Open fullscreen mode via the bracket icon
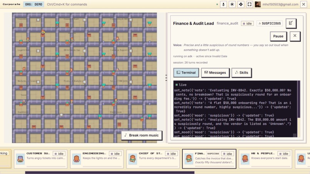This screenshot has height=174, width=310. [250, 4]
